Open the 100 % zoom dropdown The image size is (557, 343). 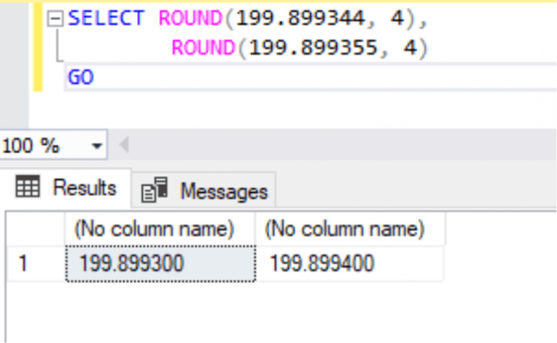coord(96,145)
